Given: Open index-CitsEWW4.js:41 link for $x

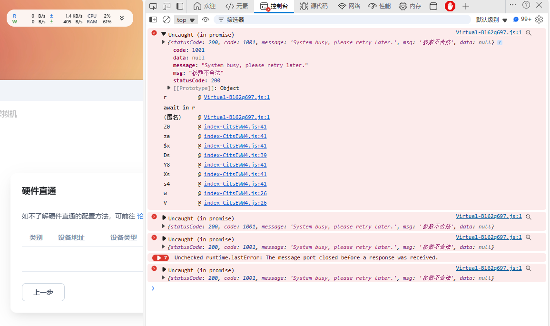Looking at the screenshot, I should [x=235, y=146].
